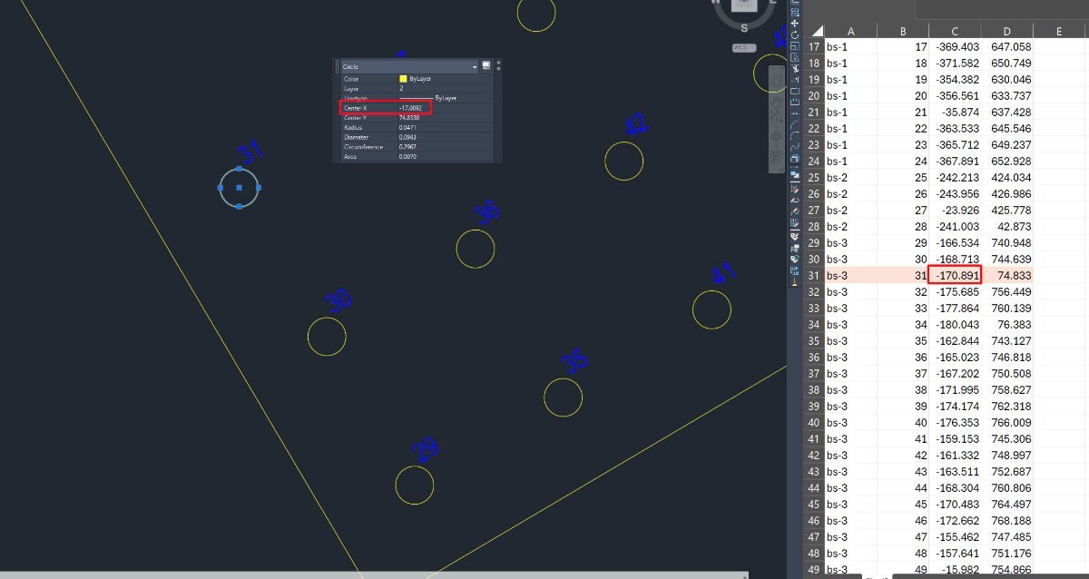1089x579 pixels.
Task: Click the Radius value 0.0471
Action: pos(407,128)
